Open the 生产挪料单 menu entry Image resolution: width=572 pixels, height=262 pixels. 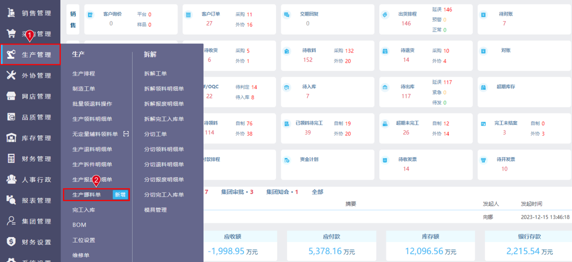point(87,195)
